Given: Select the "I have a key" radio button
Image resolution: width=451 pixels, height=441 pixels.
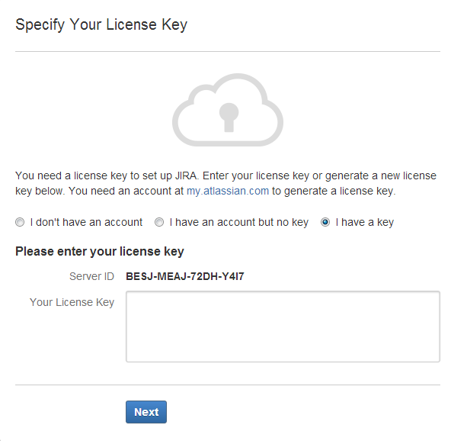Looking at the screenshot, I should coord(325,222).
